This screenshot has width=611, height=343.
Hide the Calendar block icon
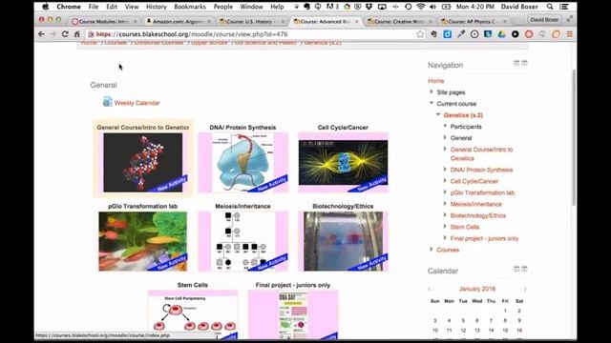tap(516, 269)
